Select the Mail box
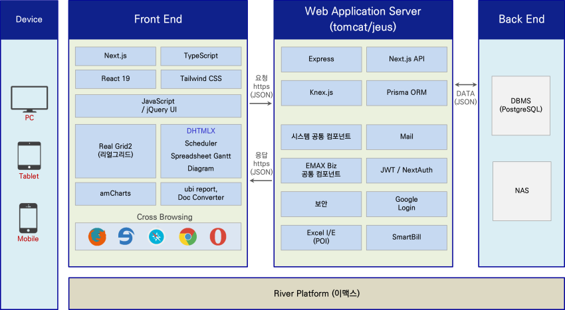This screenshot has height=310, width=565. (x=406, y=137)
